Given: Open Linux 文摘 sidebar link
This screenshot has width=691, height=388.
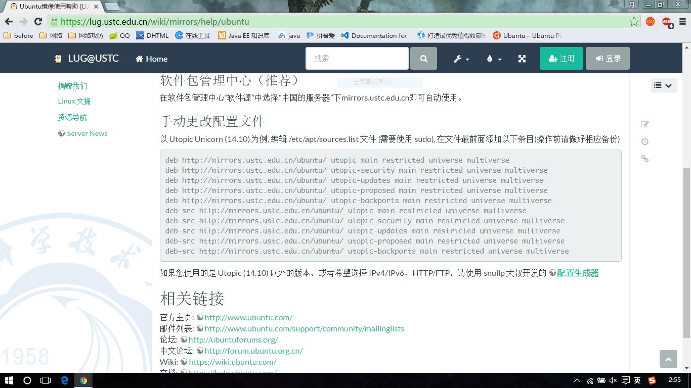Looking at the screenshot, I should pyautogui.click(x=74, y=101).
